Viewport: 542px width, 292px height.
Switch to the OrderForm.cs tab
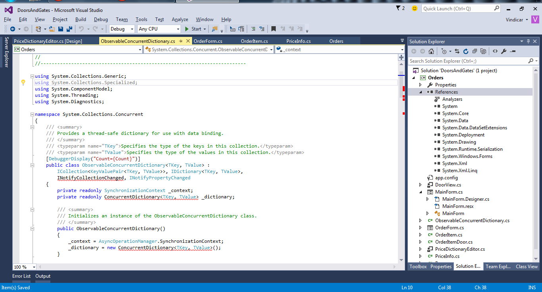click(x=208, y=41)
